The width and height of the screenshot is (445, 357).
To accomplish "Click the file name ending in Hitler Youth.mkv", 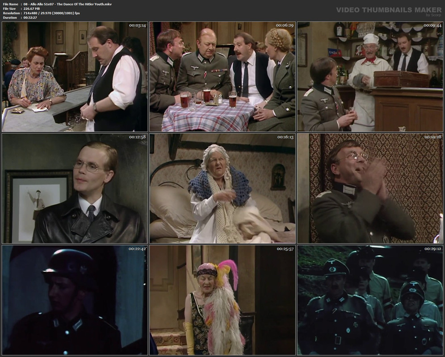I will [67, 4].
